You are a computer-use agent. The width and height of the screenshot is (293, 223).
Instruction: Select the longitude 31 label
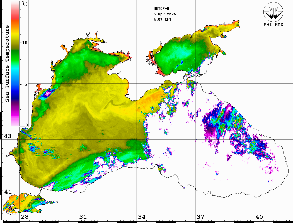pyautogui.click(x=83, y=217)
